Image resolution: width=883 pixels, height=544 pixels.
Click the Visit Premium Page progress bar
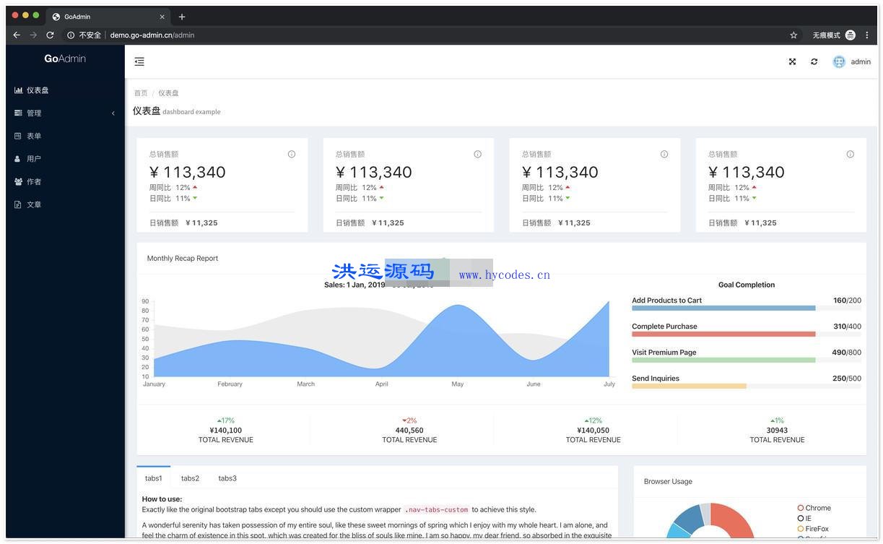[x=746, y=360]
